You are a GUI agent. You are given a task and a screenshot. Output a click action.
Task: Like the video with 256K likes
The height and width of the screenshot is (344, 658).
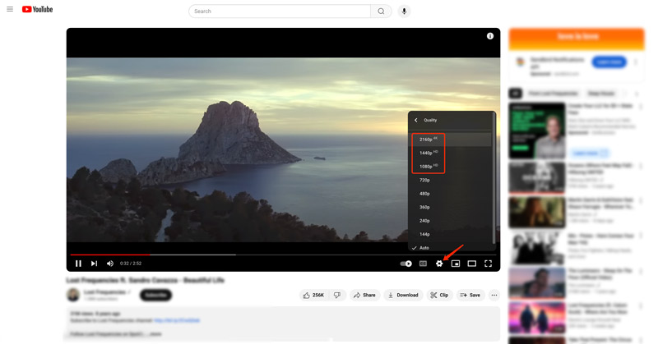pyautogui.click(x=314, y=296)
